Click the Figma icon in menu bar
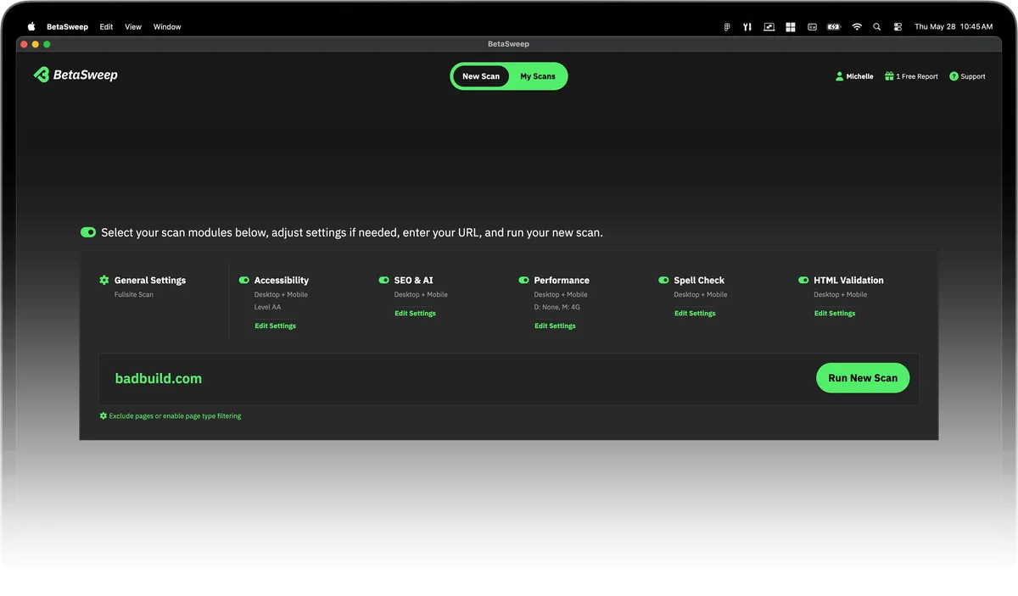Viewport: 1018px width, 596px height. (727, 27)
